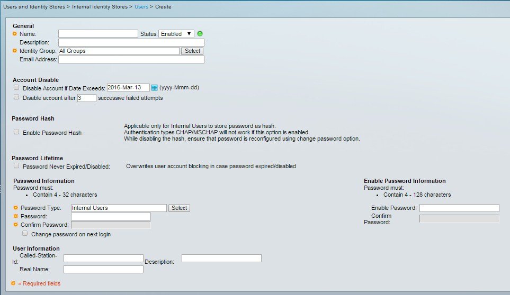This screenshot has width=510, height=295.
Task: Click the date field showing 2016-Mar-13
Action: point(128,88)
